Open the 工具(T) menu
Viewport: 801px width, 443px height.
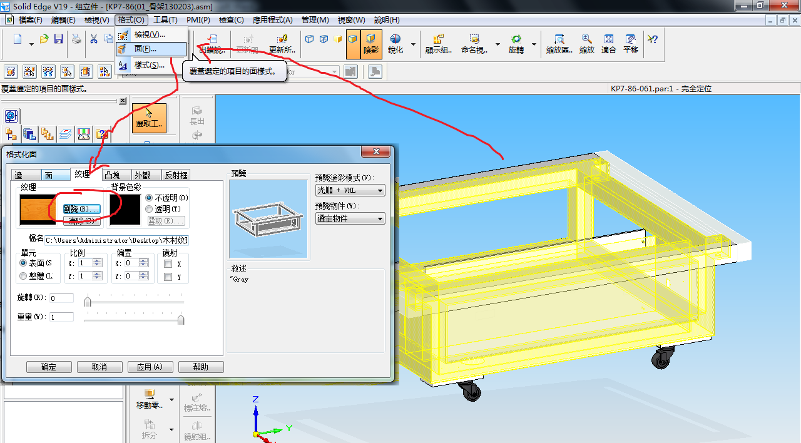[165, 20]
